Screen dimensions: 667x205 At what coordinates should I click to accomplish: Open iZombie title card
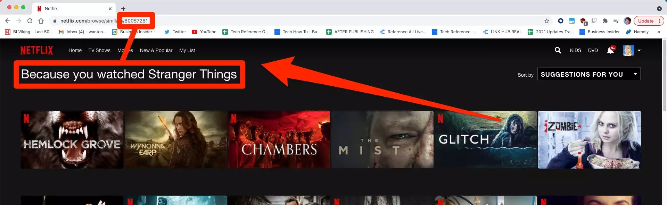(589, 140)
